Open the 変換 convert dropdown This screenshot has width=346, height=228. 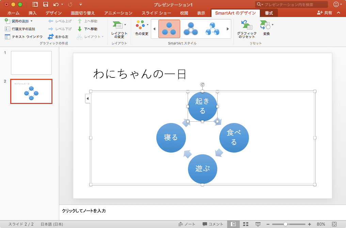tap(267, 28)
